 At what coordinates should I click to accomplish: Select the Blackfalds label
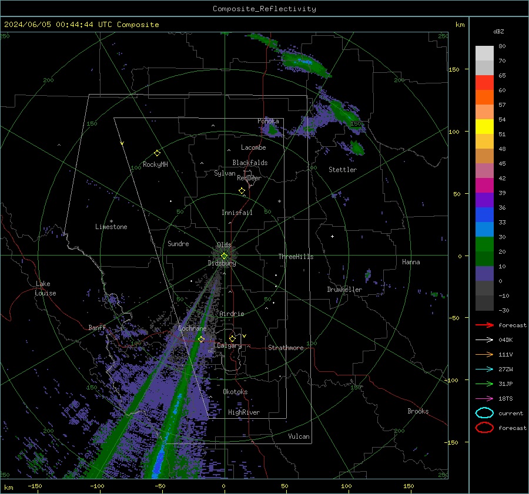(x=250, y=163)
